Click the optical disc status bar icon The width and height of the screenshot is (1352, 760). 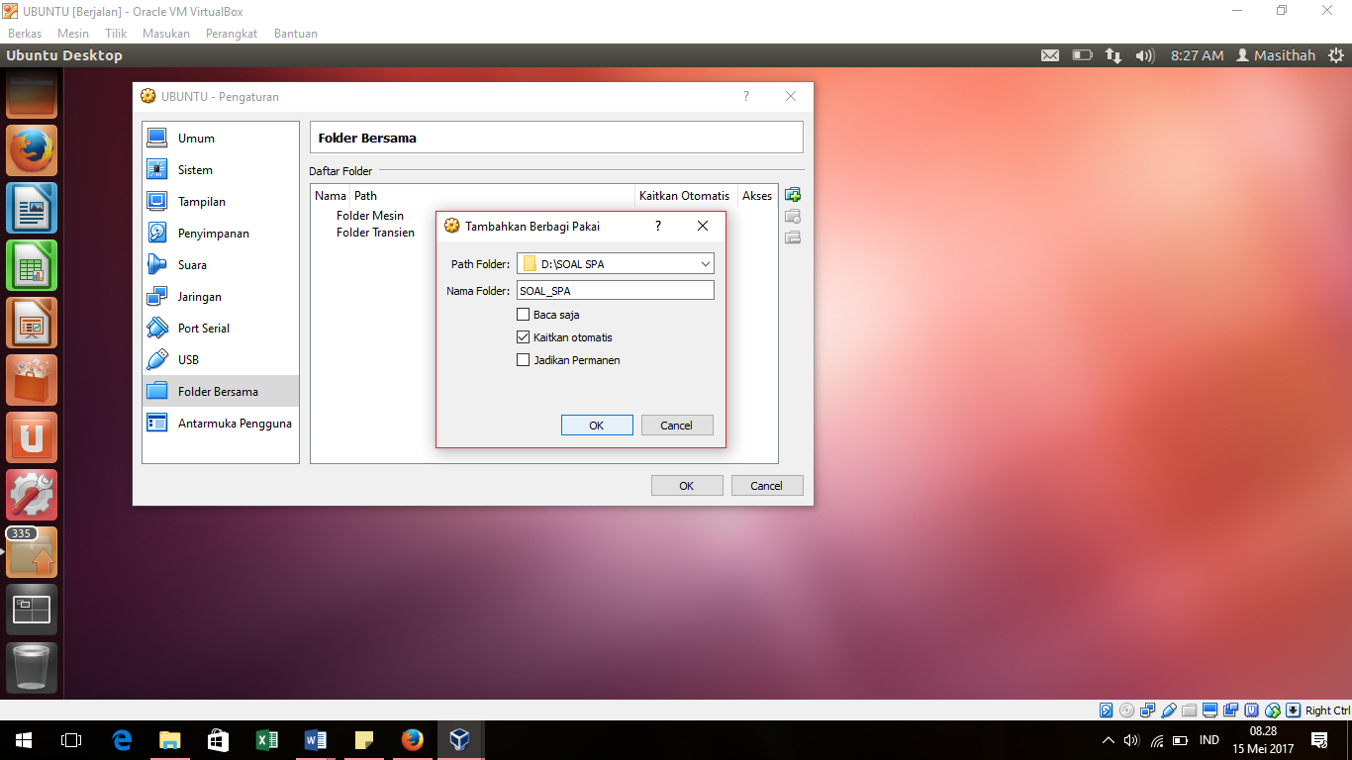pos(1127,711)
